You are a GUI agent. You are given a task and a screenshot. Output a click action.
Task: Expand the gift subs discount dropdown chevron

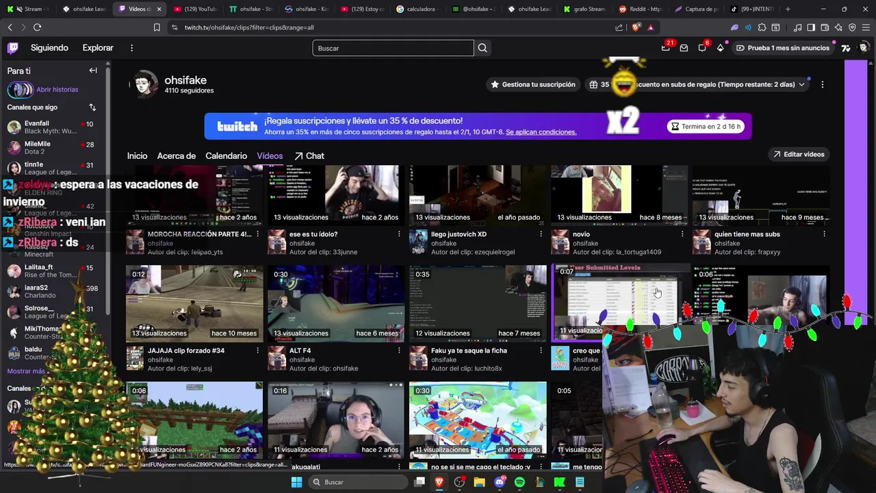point(801,85)
